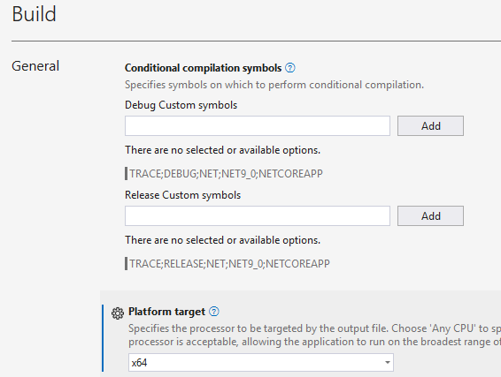Click the Debug symbols list TRACE;DEBUG;NET
The width and height of the screenshot is (501, 377).
tap(227, 174)
